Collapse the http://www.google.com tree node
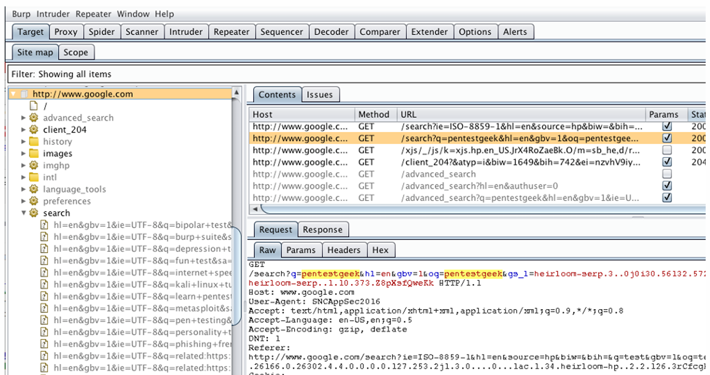Image resolution: width=710 pixels, height=375 pixels. [13, 94]
